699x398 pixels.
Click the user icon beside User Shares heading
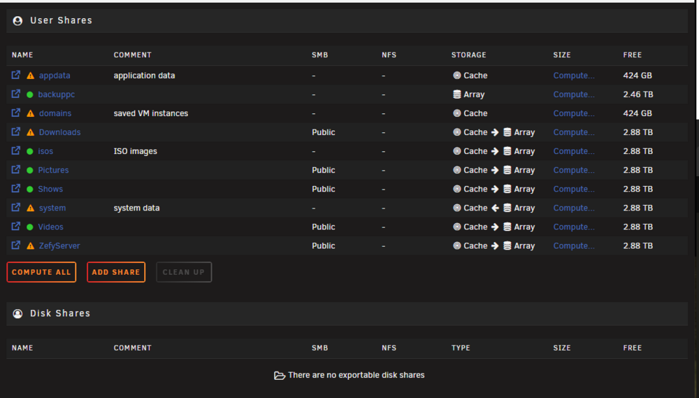pos(18,20)
